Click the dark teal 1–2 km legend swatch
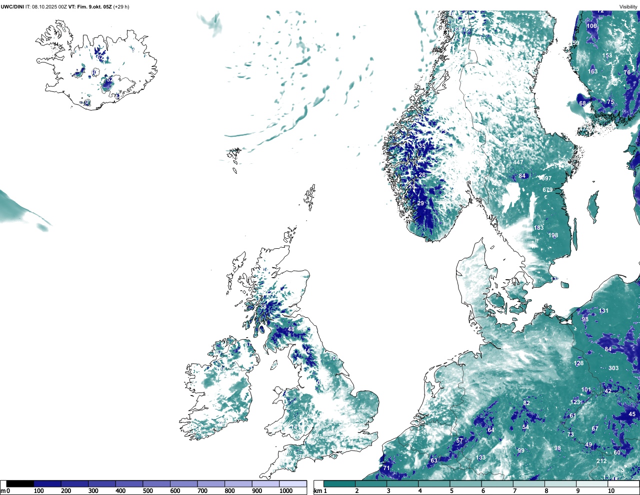Image resolution: width=640 pixels, height=495 pixels. 339,484
